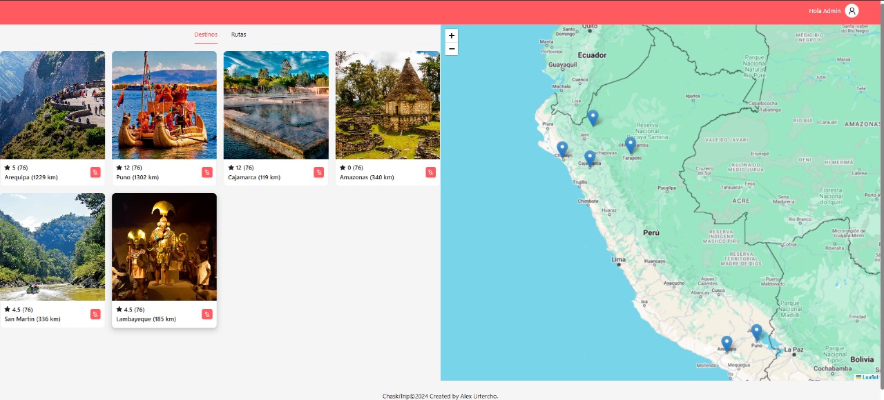Open the Admin profile icon
Image resolution: width=884 pixels, height=400 pixels.
pyautogui.click(x=852, y=11)
